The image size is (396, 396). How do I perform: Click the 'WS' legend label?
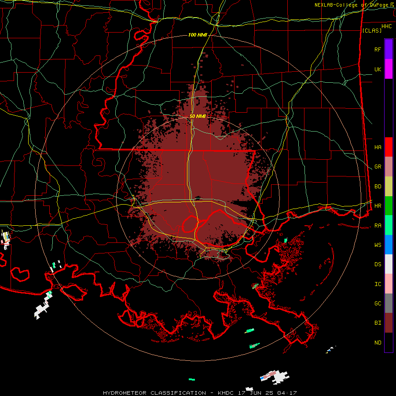pyautogui.click(x=378, y=245)
